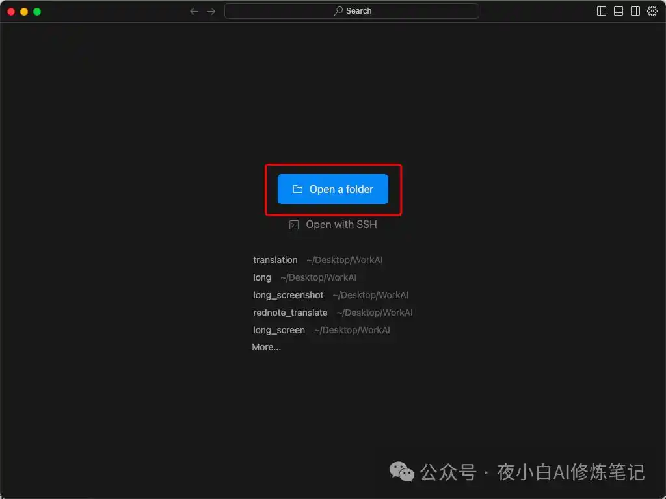Screen dimensions: 666x499
Task: Open the recent project long
Action: 262,277
